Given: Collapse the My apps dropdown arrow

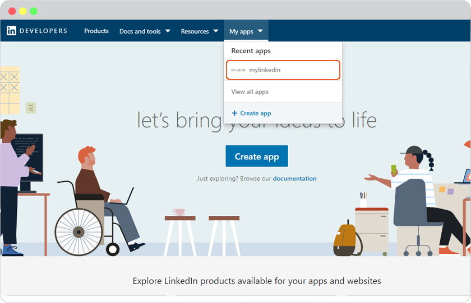Looking at the screenshot, I should click(x=260, y=31).
